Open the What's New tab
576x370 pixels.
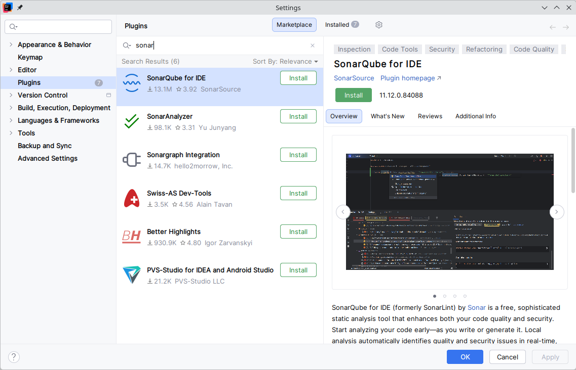pos(388,116)
